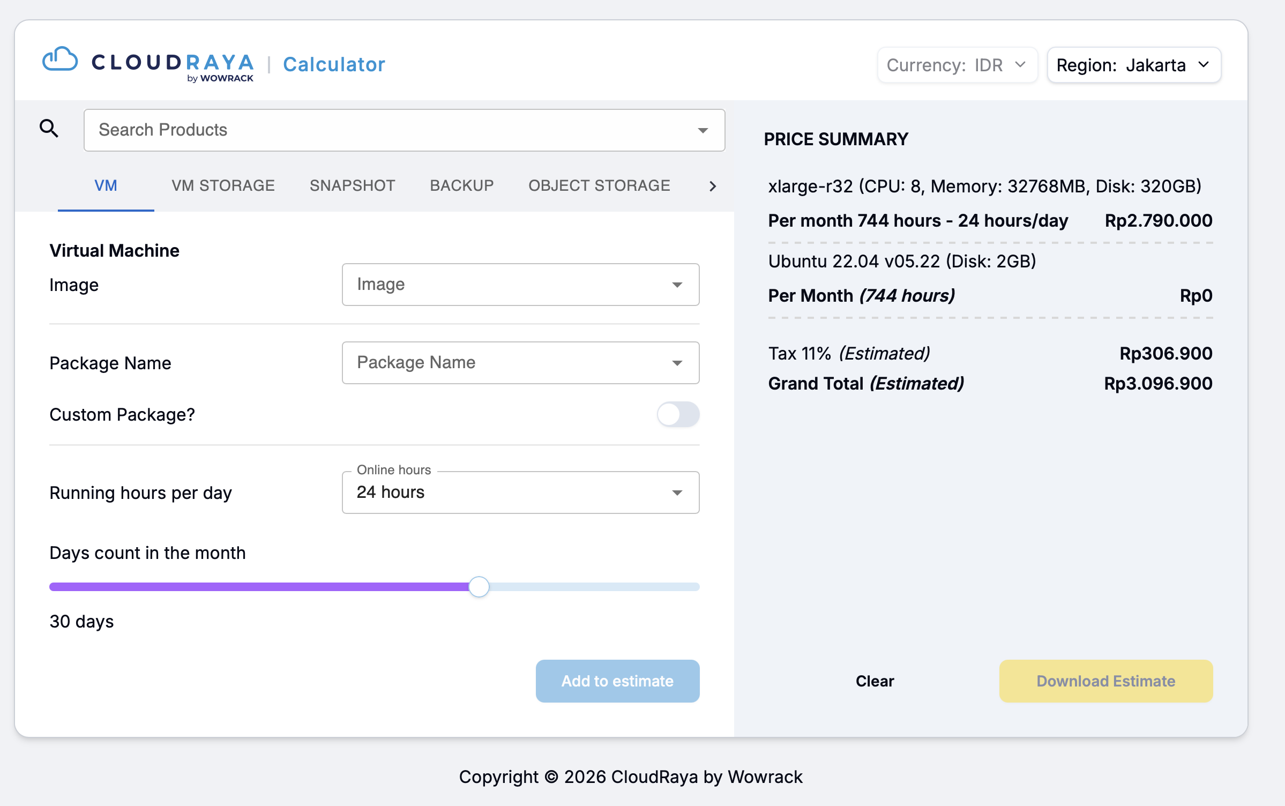The height and width of the screenshot is (806, 1285).
Task: Click the search magnifying glass icon
Action: point(49,129)
